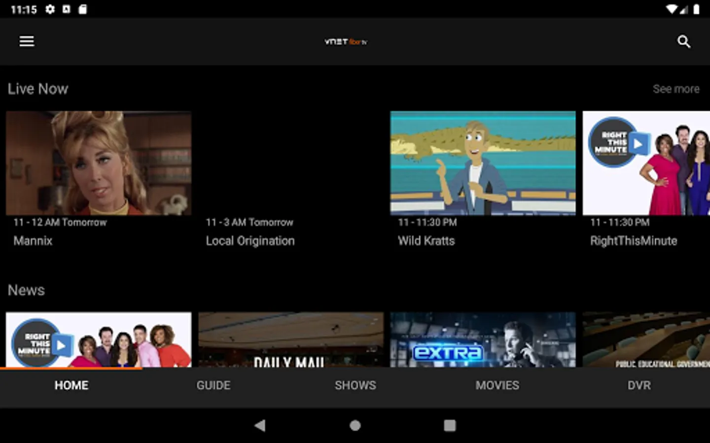Viewport: 710px width, 443px height.
Task: Switch to the DVR tab
Action: click(x=639, y=385)
